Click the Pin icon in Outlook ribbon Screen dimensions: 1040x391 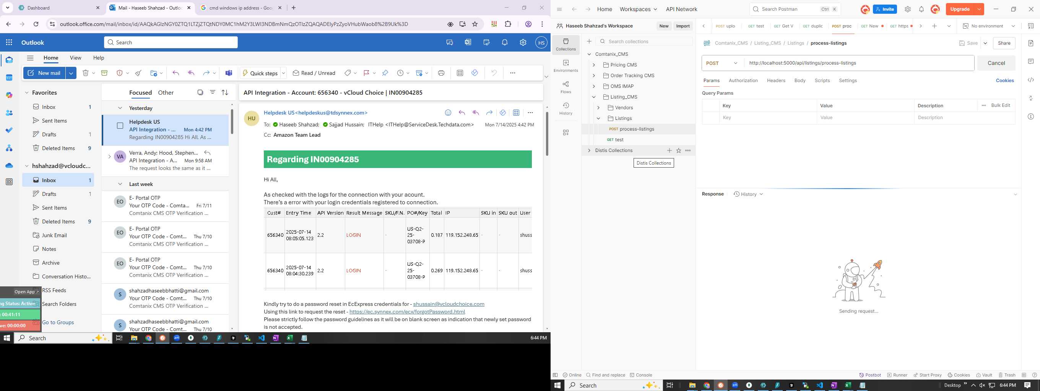(x=385, y=73)
